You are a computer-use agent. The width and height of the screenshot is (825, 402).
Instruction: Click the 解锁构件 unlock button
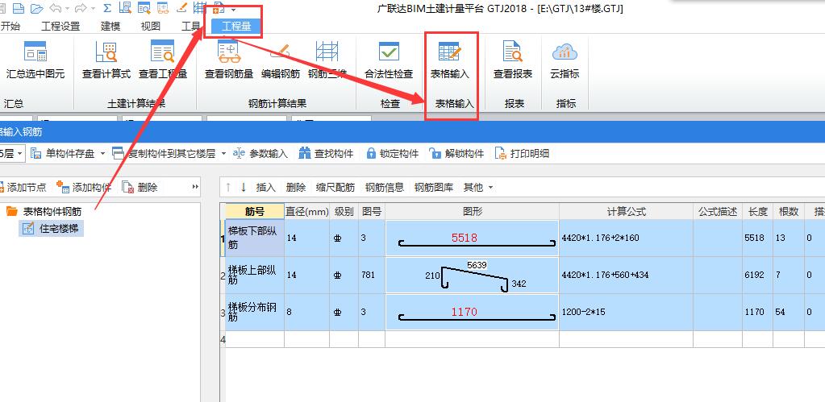click(x=456, y=153)
